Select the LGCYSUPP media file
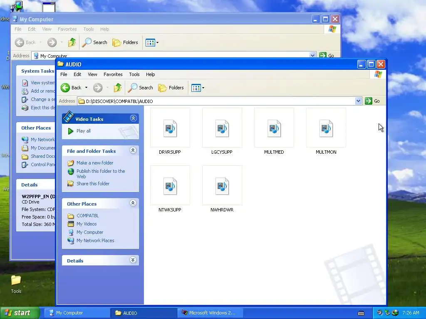This screenshot has width=426, height=319. (x=222, y=131)
